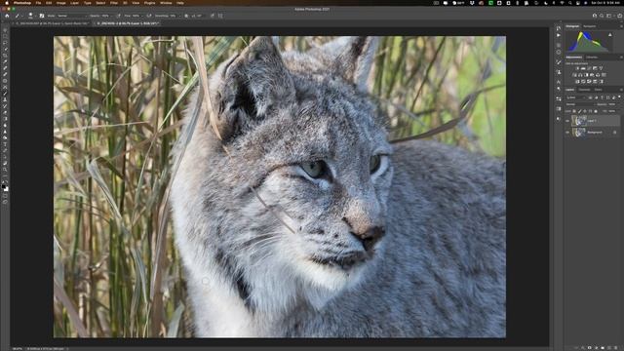Add an Exposure adjustment
The image size is (624, 351).
coord(595,68)
